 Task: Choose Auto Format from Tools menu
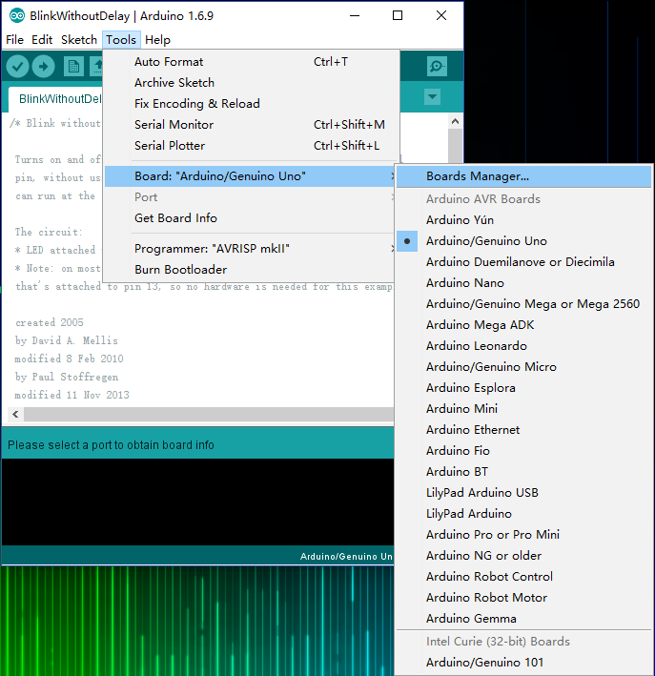(x=249, y=62)
